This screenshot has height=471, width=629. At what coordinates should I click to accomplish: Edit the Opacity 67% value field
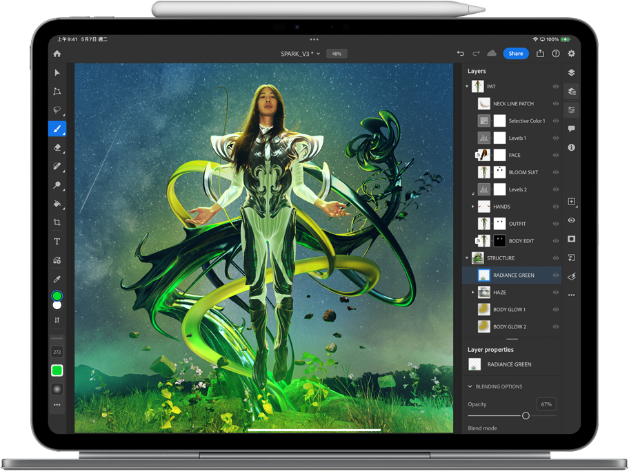tap(546, 404)
